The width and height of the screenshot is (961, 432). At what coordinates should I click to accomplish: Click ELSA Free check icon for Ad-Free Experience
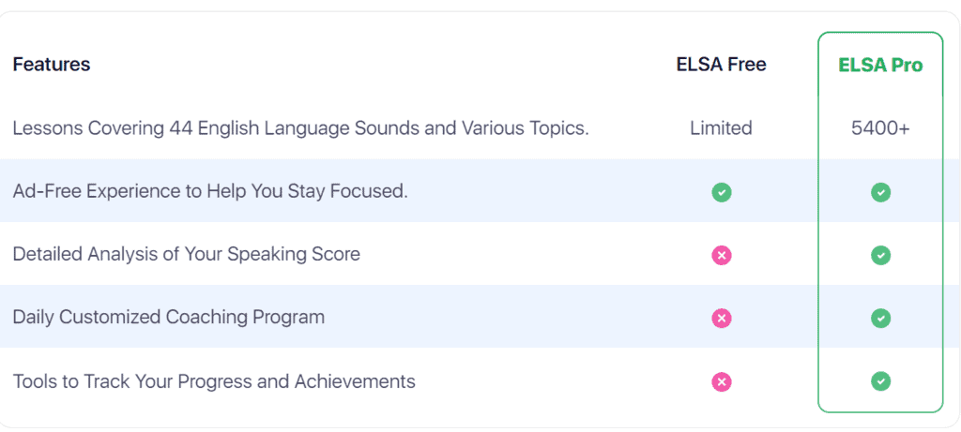722,192
